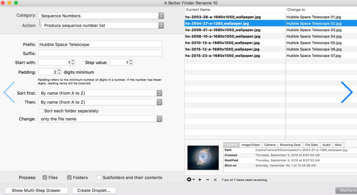Click the Shot on date value
This screenshot has height=195, width=357.
coord(285,166)
